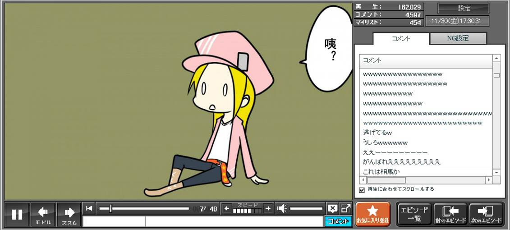Enter fullscreen mode with expand icon

345,208
